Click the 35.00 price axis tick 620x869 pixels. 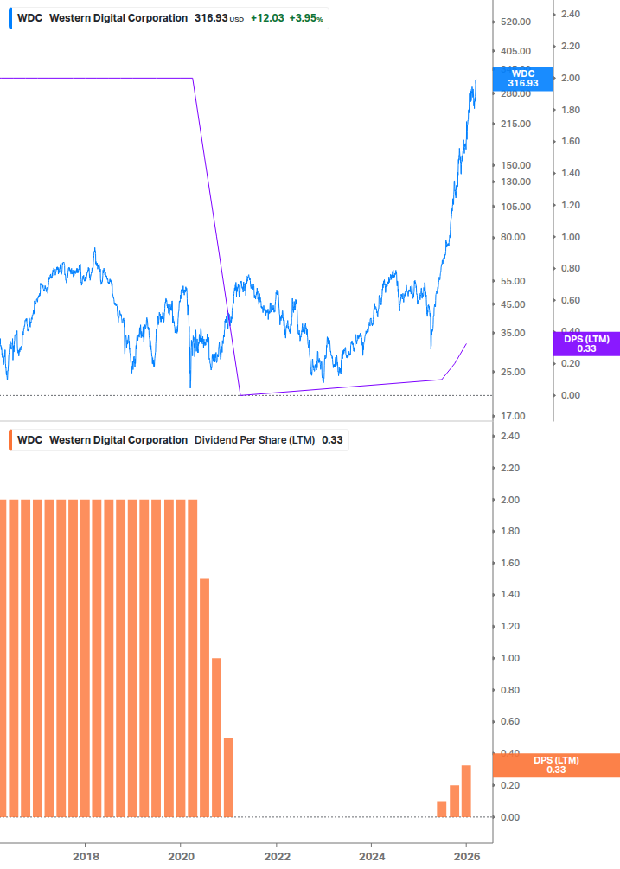click(513, 333)
